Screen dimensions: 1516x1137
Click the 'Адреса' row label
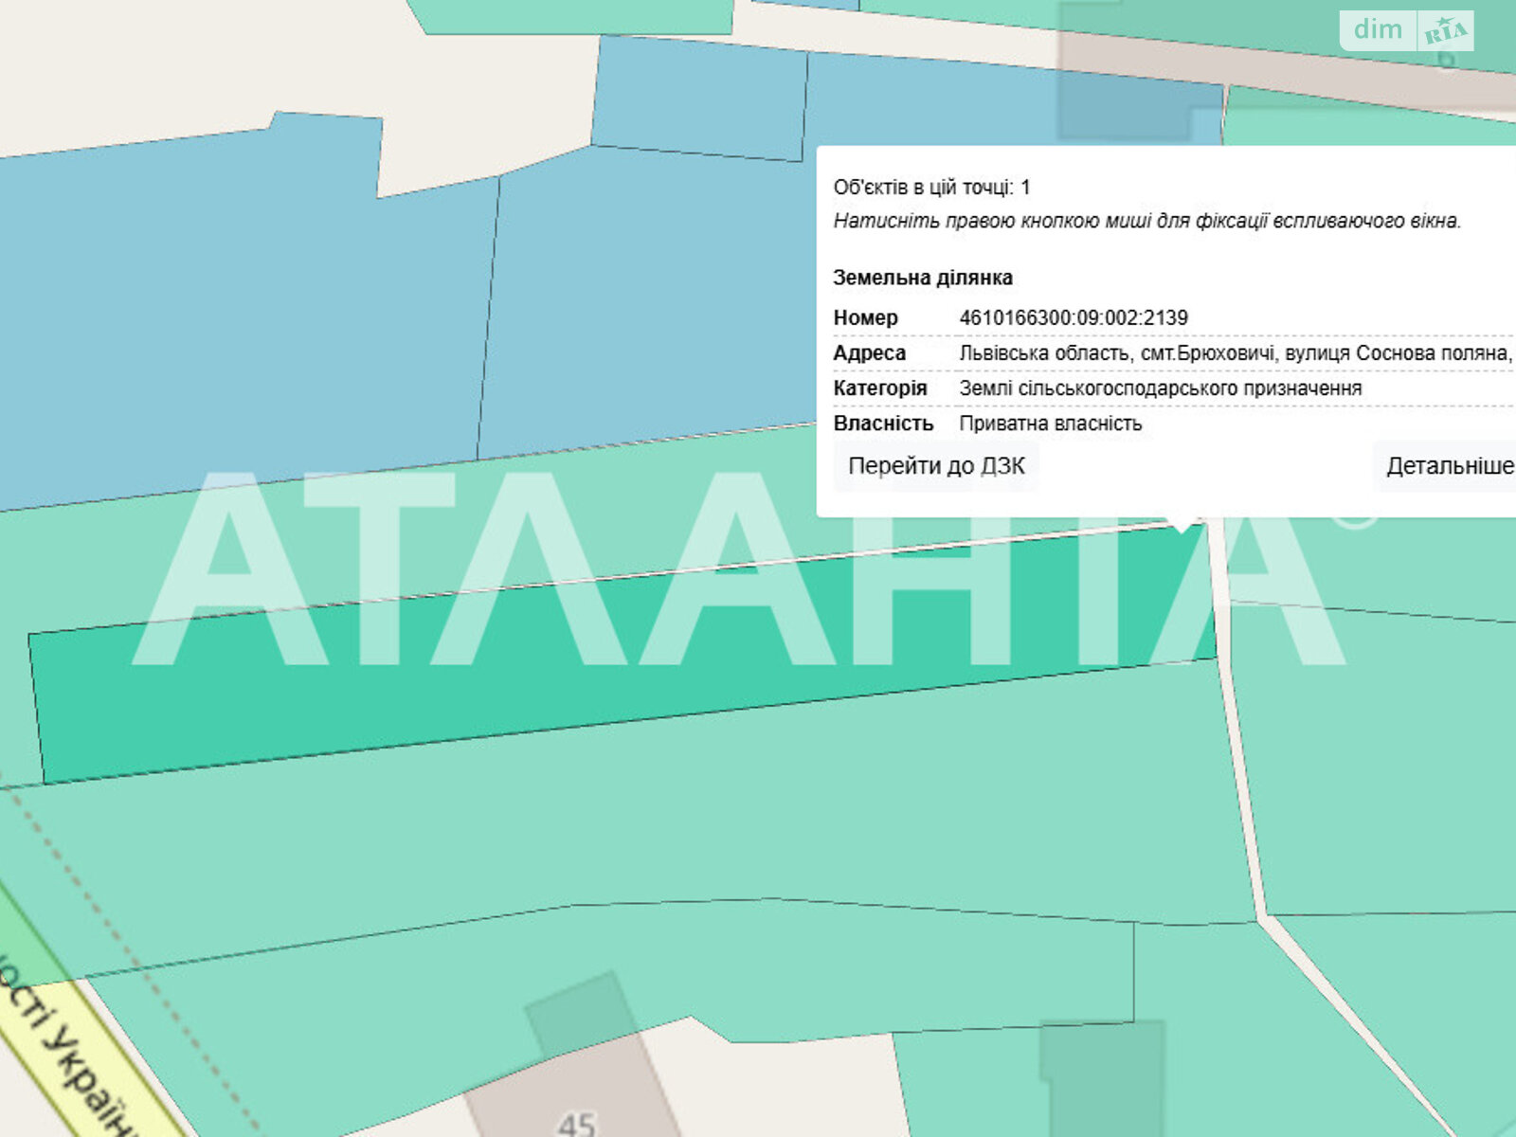click(x=869, y=353)
